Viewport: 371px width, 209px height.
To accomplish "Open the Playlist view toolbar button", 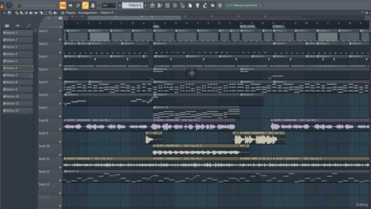I will click(x=152, y=5).
